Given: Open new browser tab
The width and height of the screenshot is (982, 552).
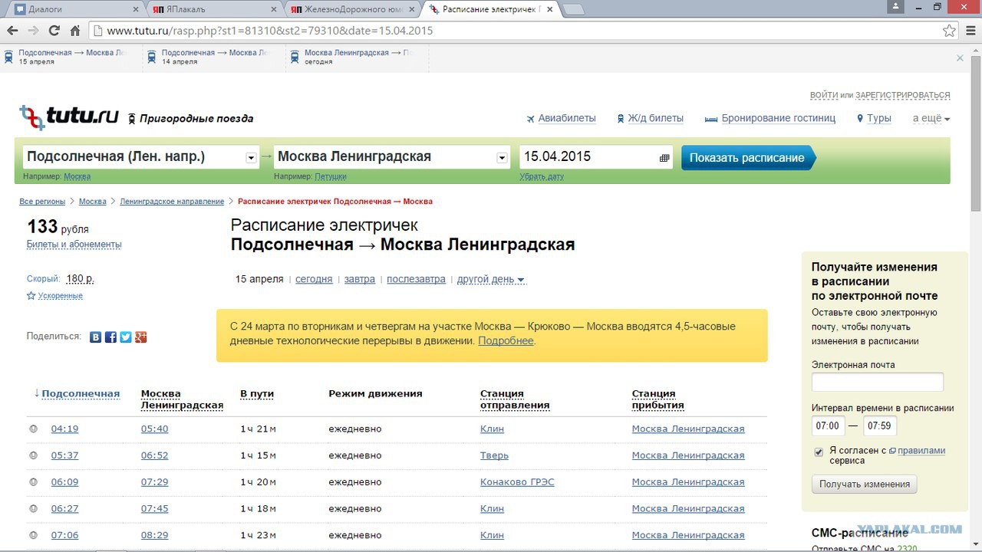Looking at the screenshot, I should (574, 9).
